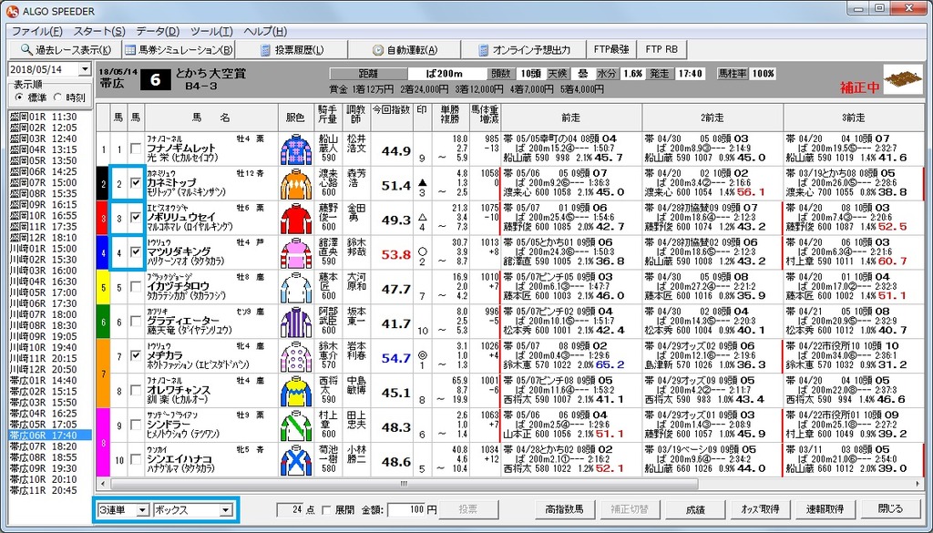Open the データ(D) menu

pyautogui.click(x=158, y=32)
